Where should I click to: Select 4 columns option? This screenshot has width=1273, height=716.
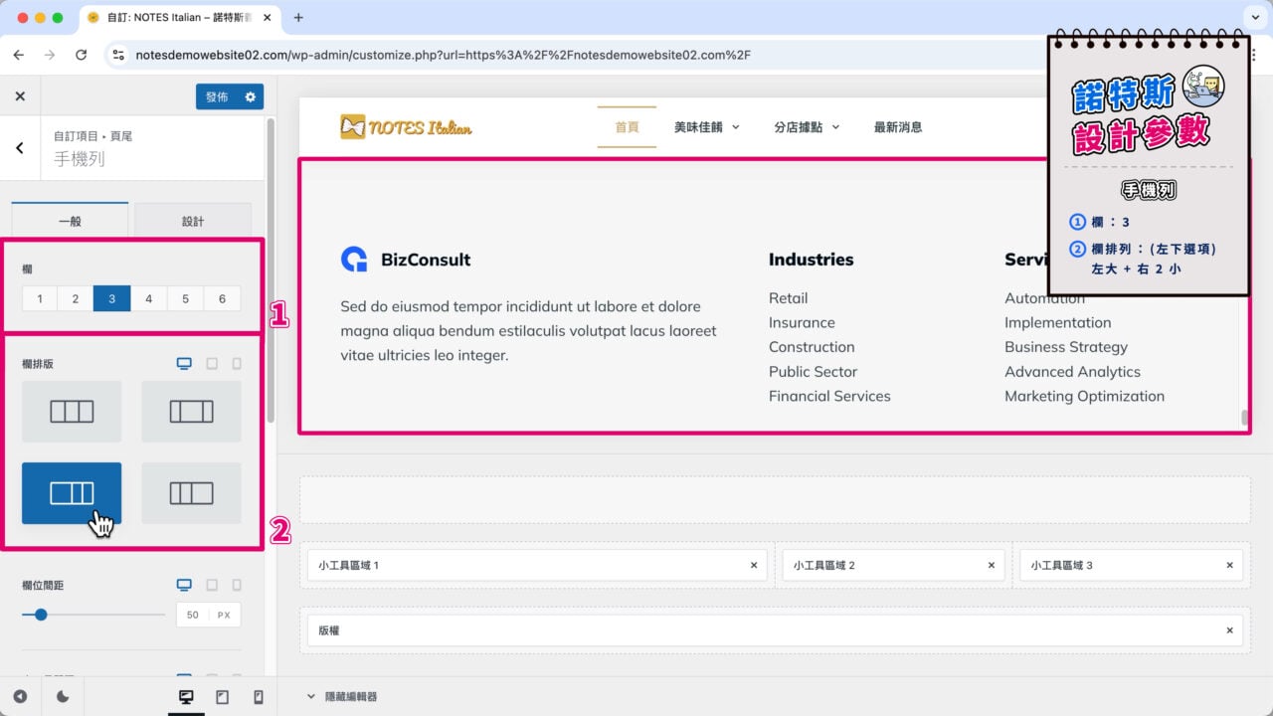[x=148, y=298]
